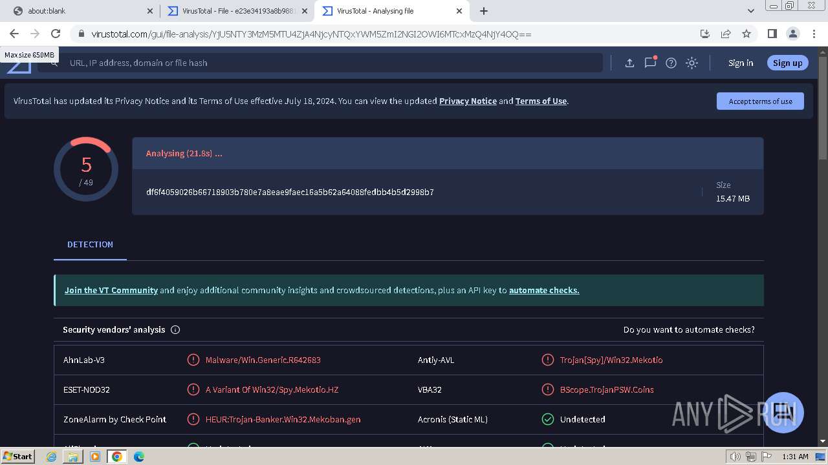Viewport: 828px width, 465px height.
Task: Click the taskbar clock 1:31 AM
Action: click(x=795, y=457)
